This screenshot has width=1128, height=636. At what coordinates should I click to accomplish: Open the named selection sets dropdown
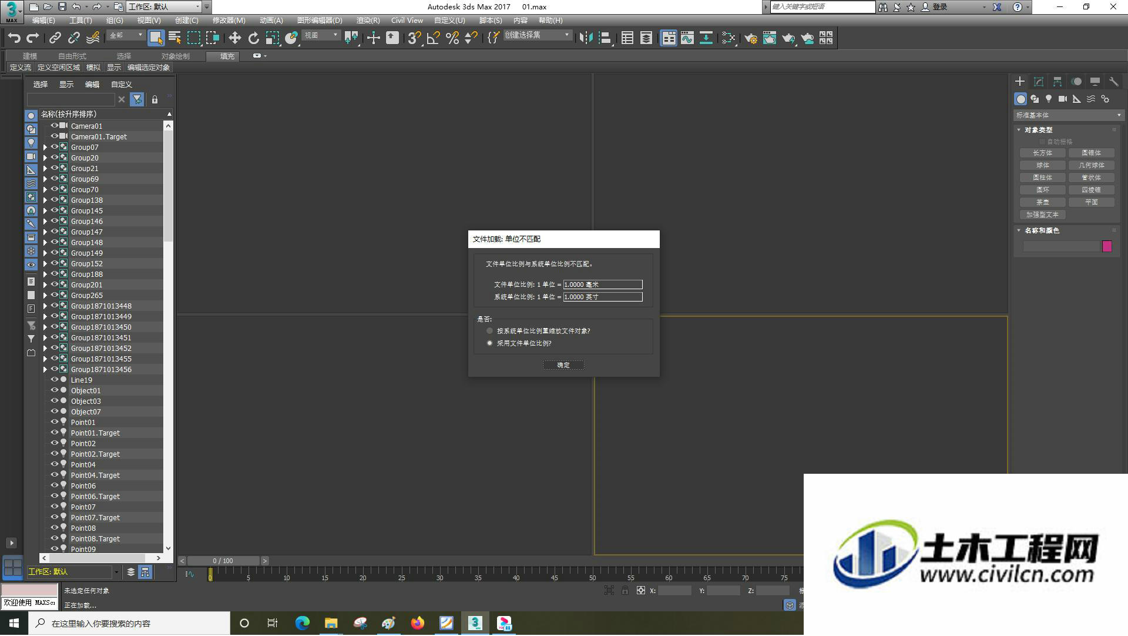(537, 35)
